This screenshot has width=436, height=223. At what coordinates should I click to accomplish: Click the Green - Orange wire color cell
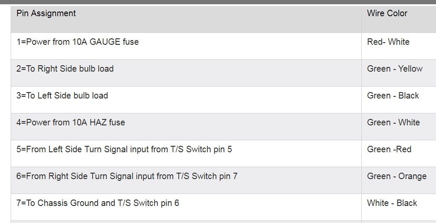(x=397, y=177)
